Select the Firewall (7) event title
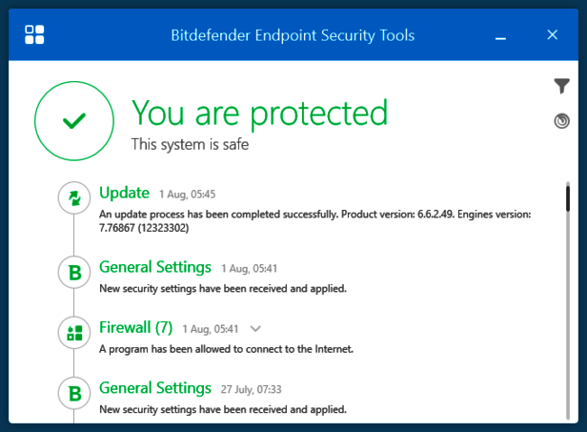 135,328
